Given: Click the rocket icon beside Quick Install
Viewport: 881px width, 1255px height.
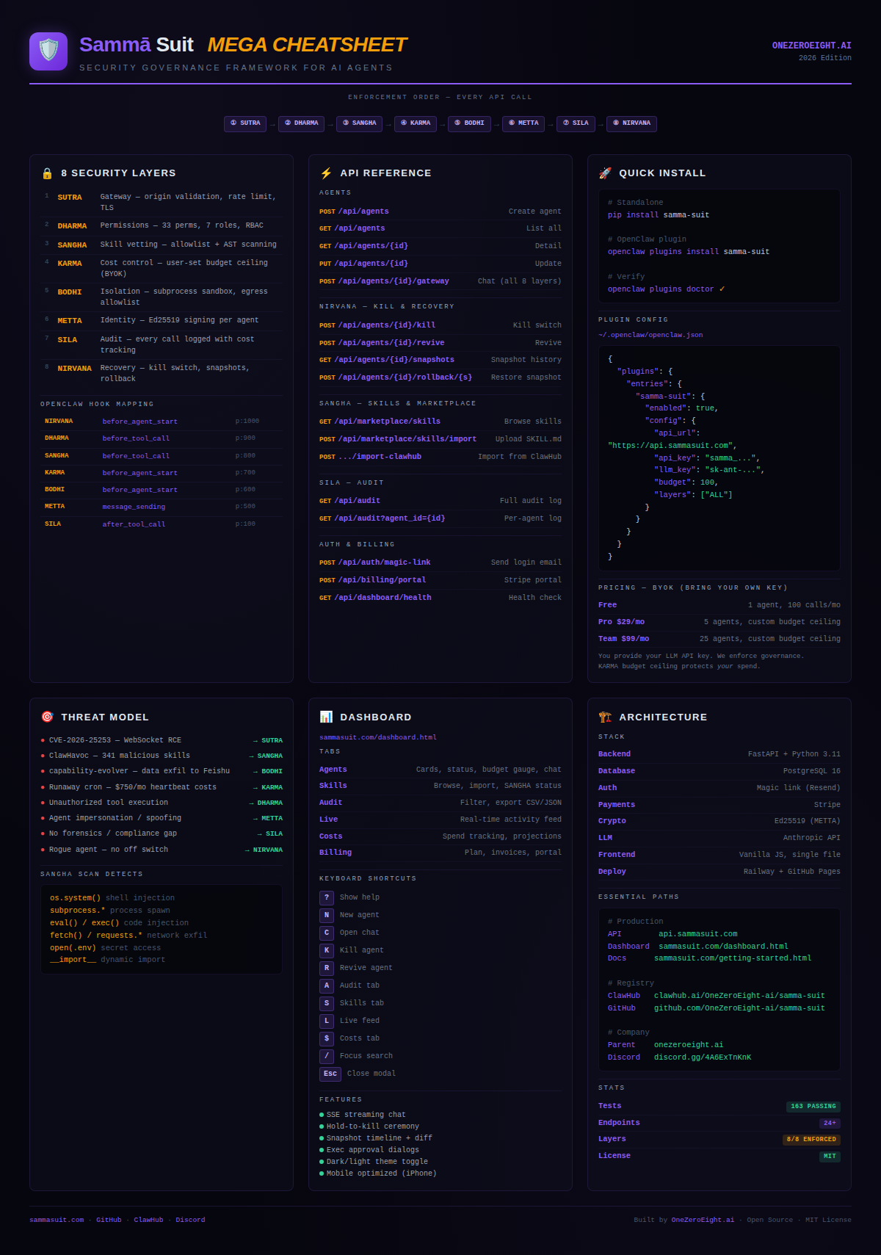Looking at the screenshot, I should click(x=605, y=173).
